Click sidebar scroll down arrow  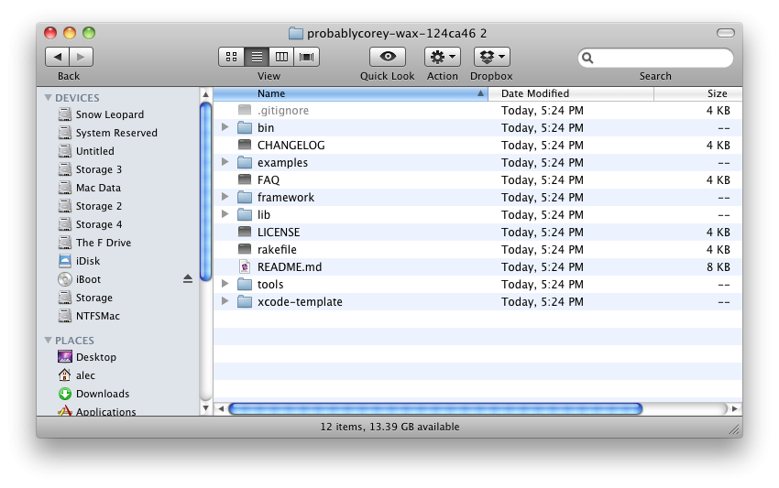[x=205, y=408]
